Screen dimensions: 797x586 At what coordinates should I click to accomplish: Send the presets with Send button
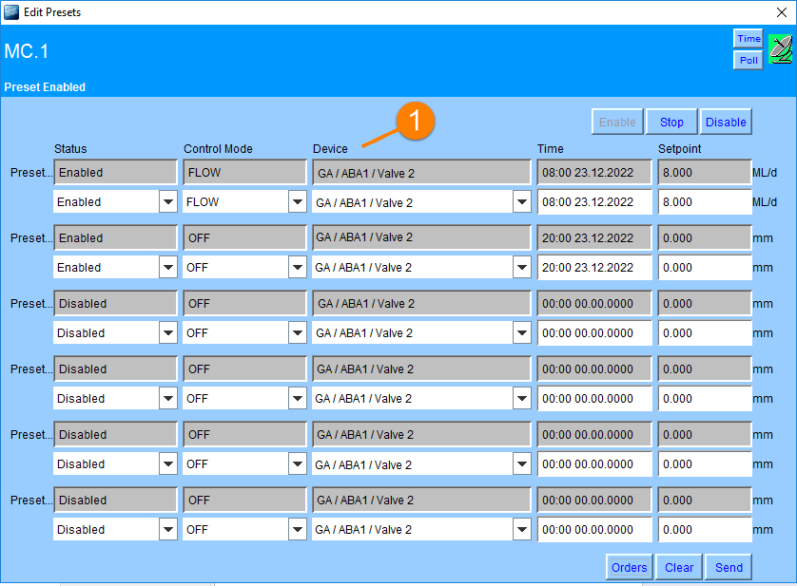729,567
